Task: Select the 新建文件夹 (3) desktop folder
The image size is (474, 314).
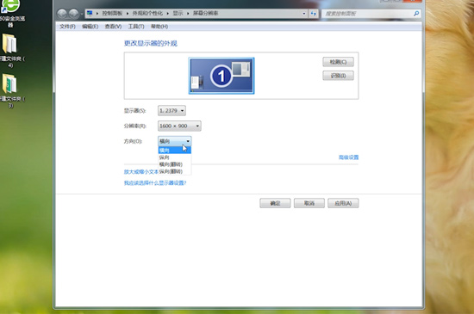Action: tap(10, 90)
